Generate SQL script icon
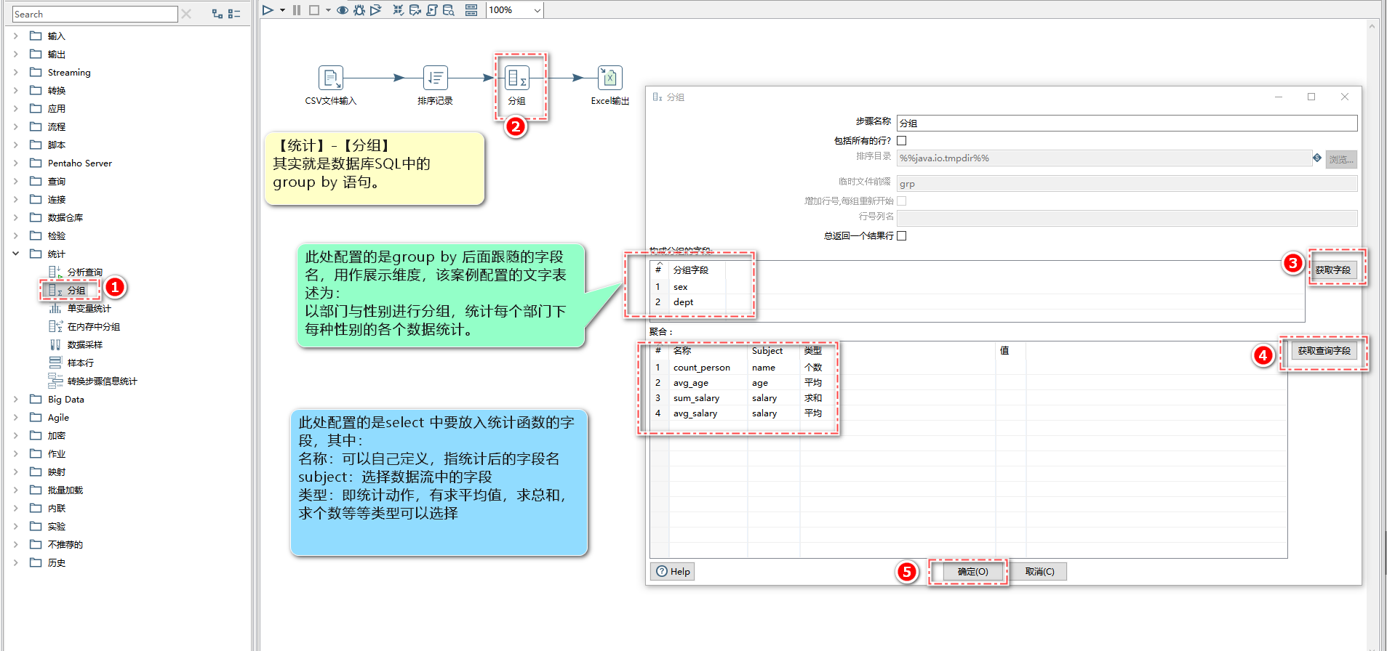The height and width of the screenshot is (651, 1387). (432, 10)
